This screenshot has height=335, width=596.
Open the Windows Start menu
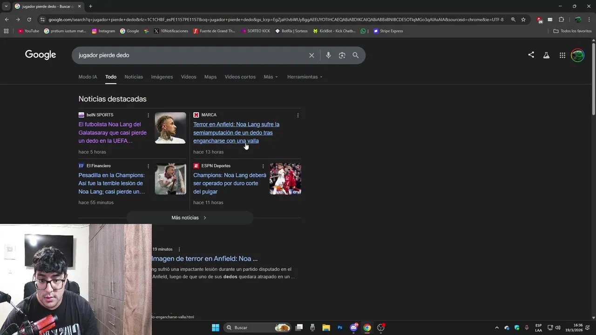point(216,328)
